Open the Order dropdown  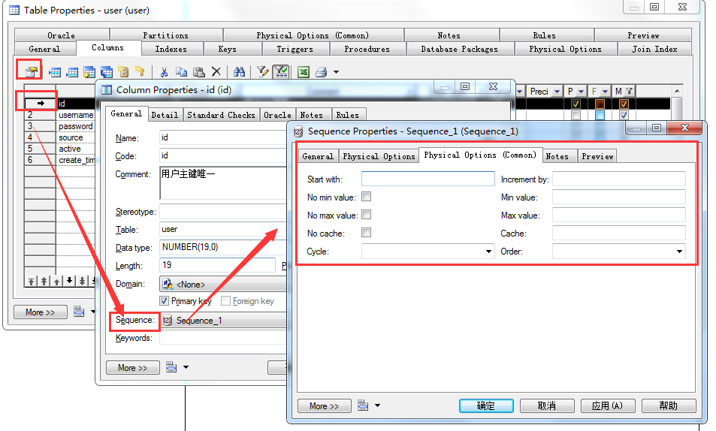[679, 252]
